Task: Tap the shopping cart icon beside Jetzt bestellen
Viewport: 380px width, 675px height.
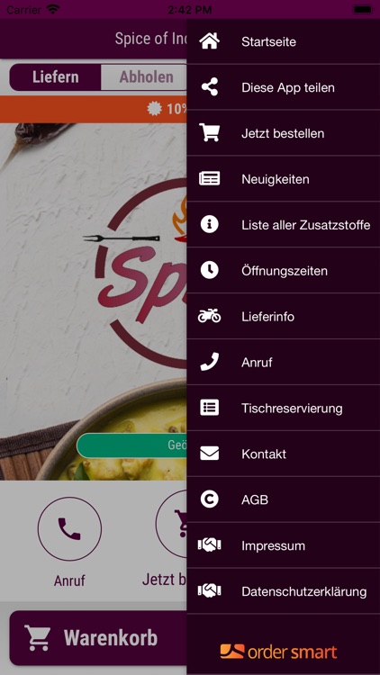Action: (x=210, y=132)
